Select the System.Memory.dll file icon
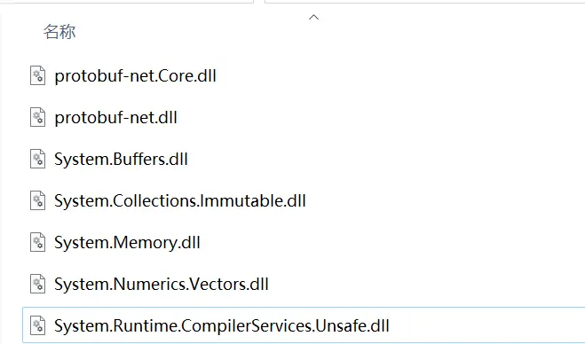This screenshot has width=585, height=344. click(37, 243)
